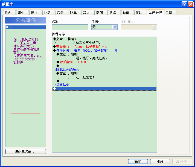Select the highlighted empty command row
The height and width of the screenshot is (167, 195).
click(104, 89)
